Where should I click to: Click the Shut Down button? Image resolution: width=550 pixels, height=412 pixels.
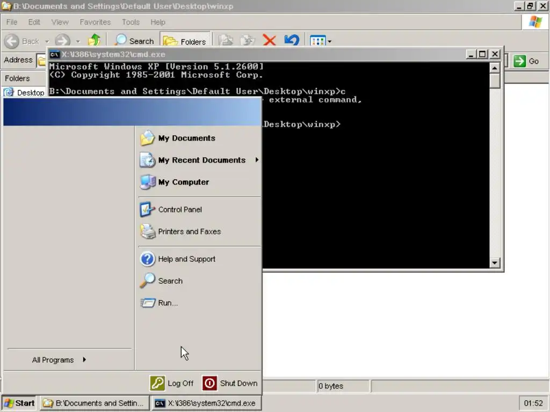coord(230,383)
